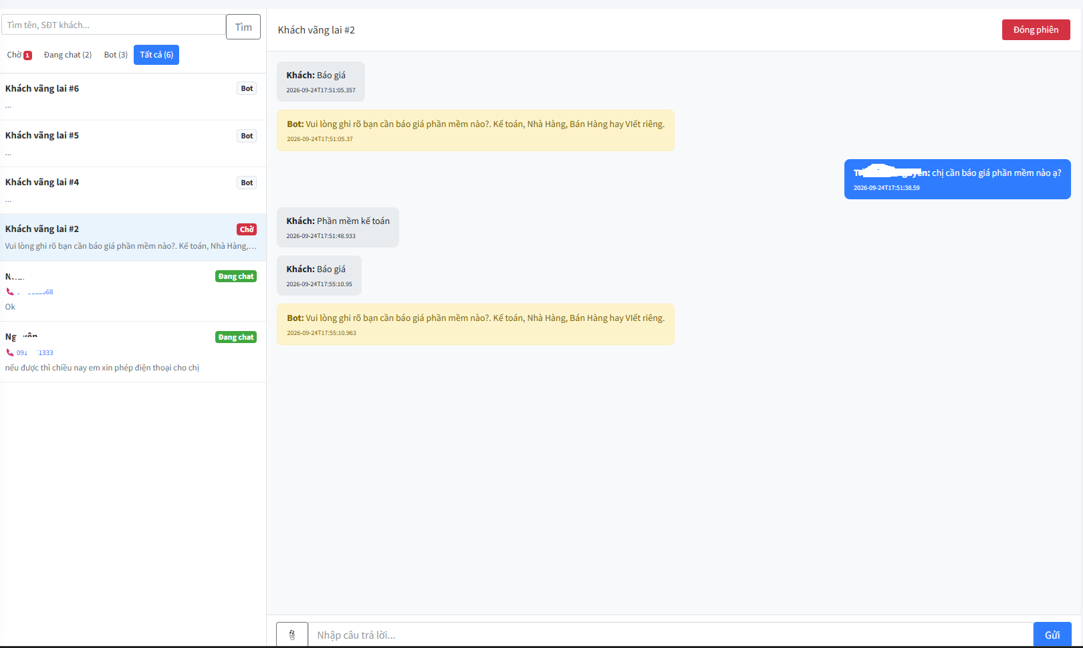Click the first customer Báo giá message
The height and width of the screenshot is (648, 1083).
pyautogui.click(x=321, y=82)
